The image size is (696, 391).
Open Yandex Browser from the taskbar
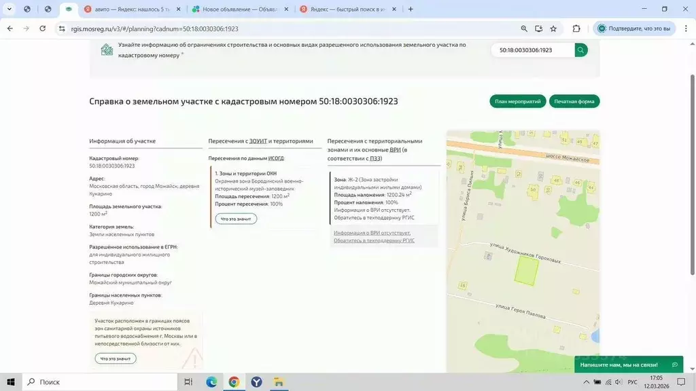coord(256,381)
